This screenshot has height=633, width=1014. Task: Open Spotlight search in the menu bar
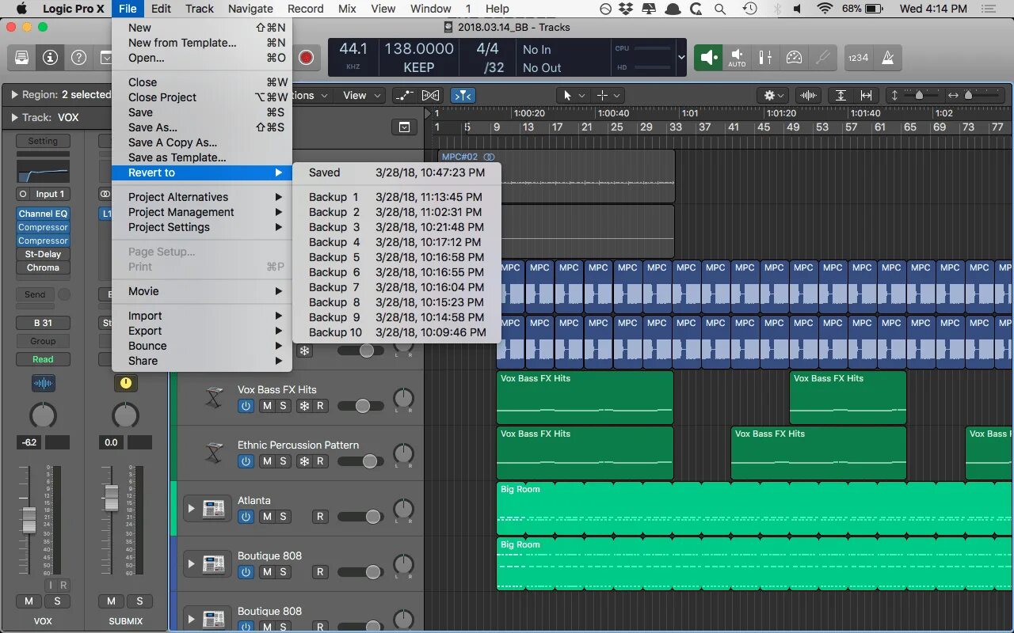(x=720, y=9)
